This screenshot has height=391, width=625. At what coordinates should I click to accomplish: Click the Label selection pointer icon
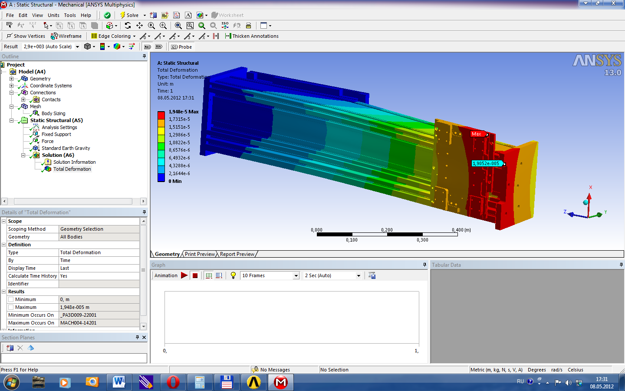tap(9, 26)
